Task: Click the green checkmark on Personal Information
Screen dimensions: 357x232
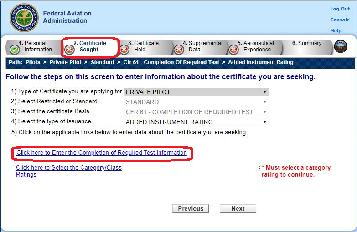Action: (x=14, y=49)
